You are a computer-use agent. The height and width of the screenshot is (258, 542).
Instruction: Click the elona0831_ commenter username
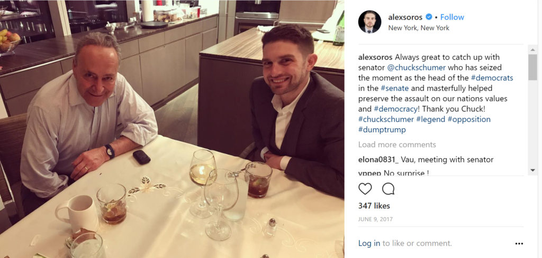point(378,159)
